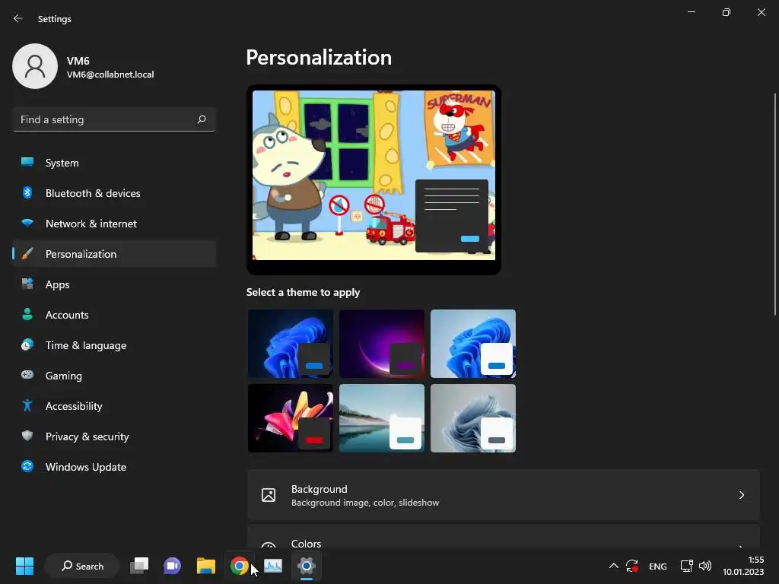Click the "Select a theme to apply" label
The image size is (779, 584).
(x=303, y=292)
